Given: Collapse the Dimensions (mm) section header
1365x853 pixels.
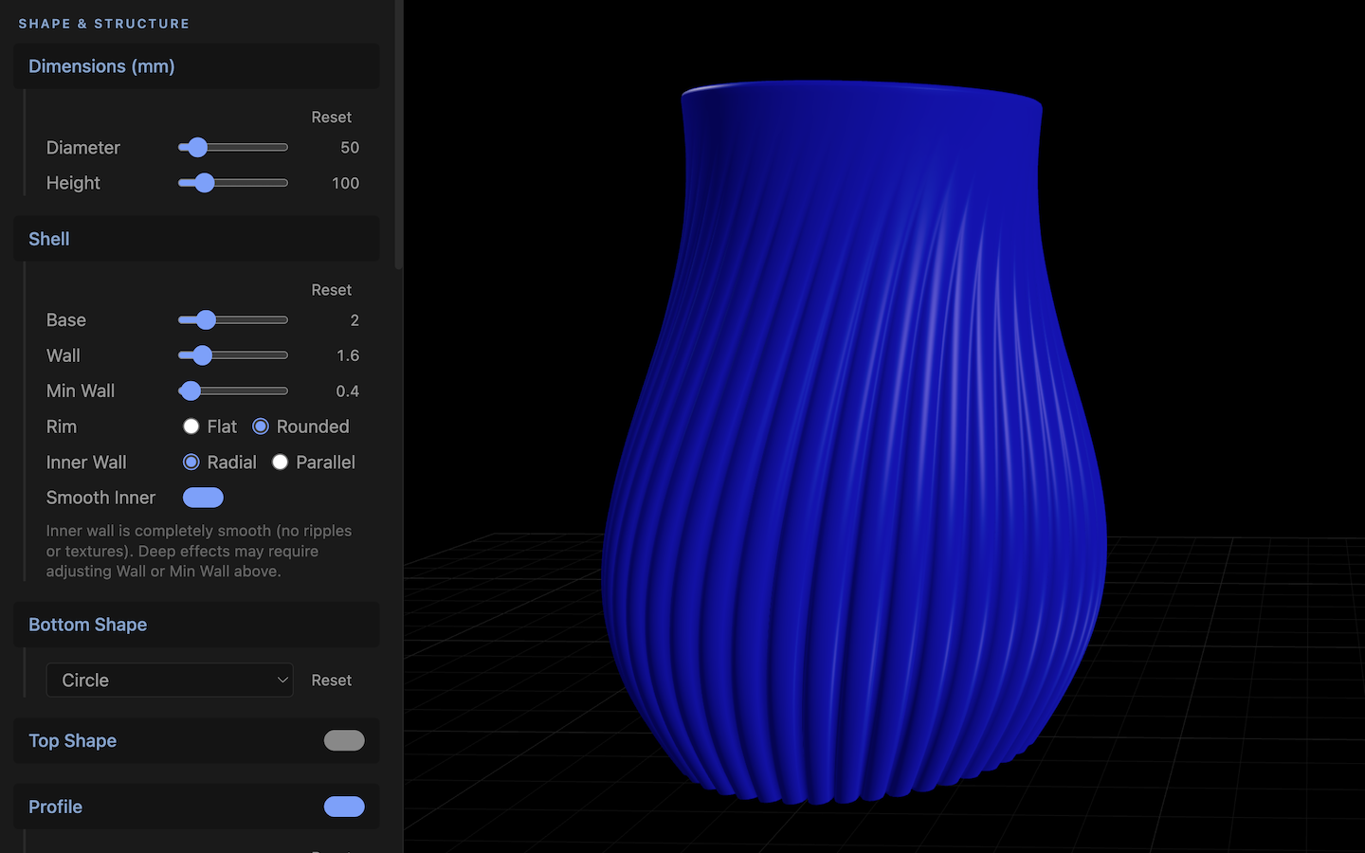Looking at the screenshot, I should (x=196, y=66).
